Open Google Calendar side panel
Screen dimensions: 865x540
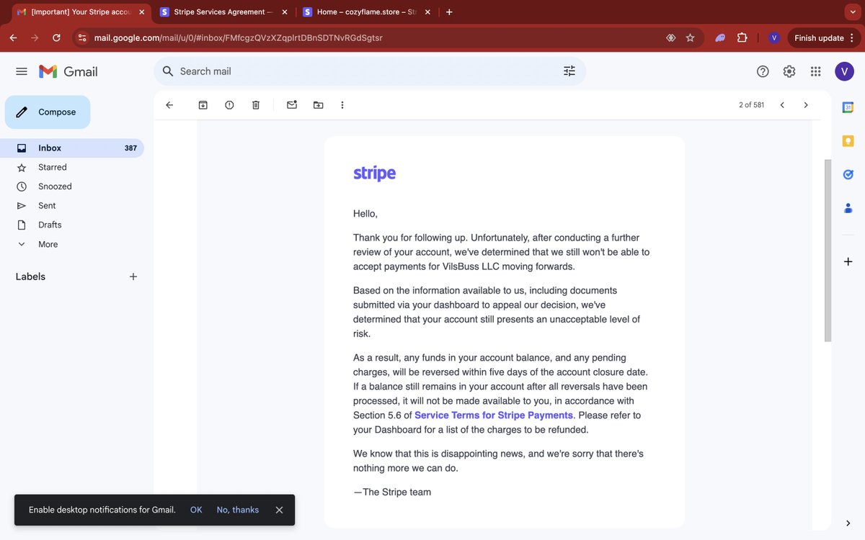(848, 107)
